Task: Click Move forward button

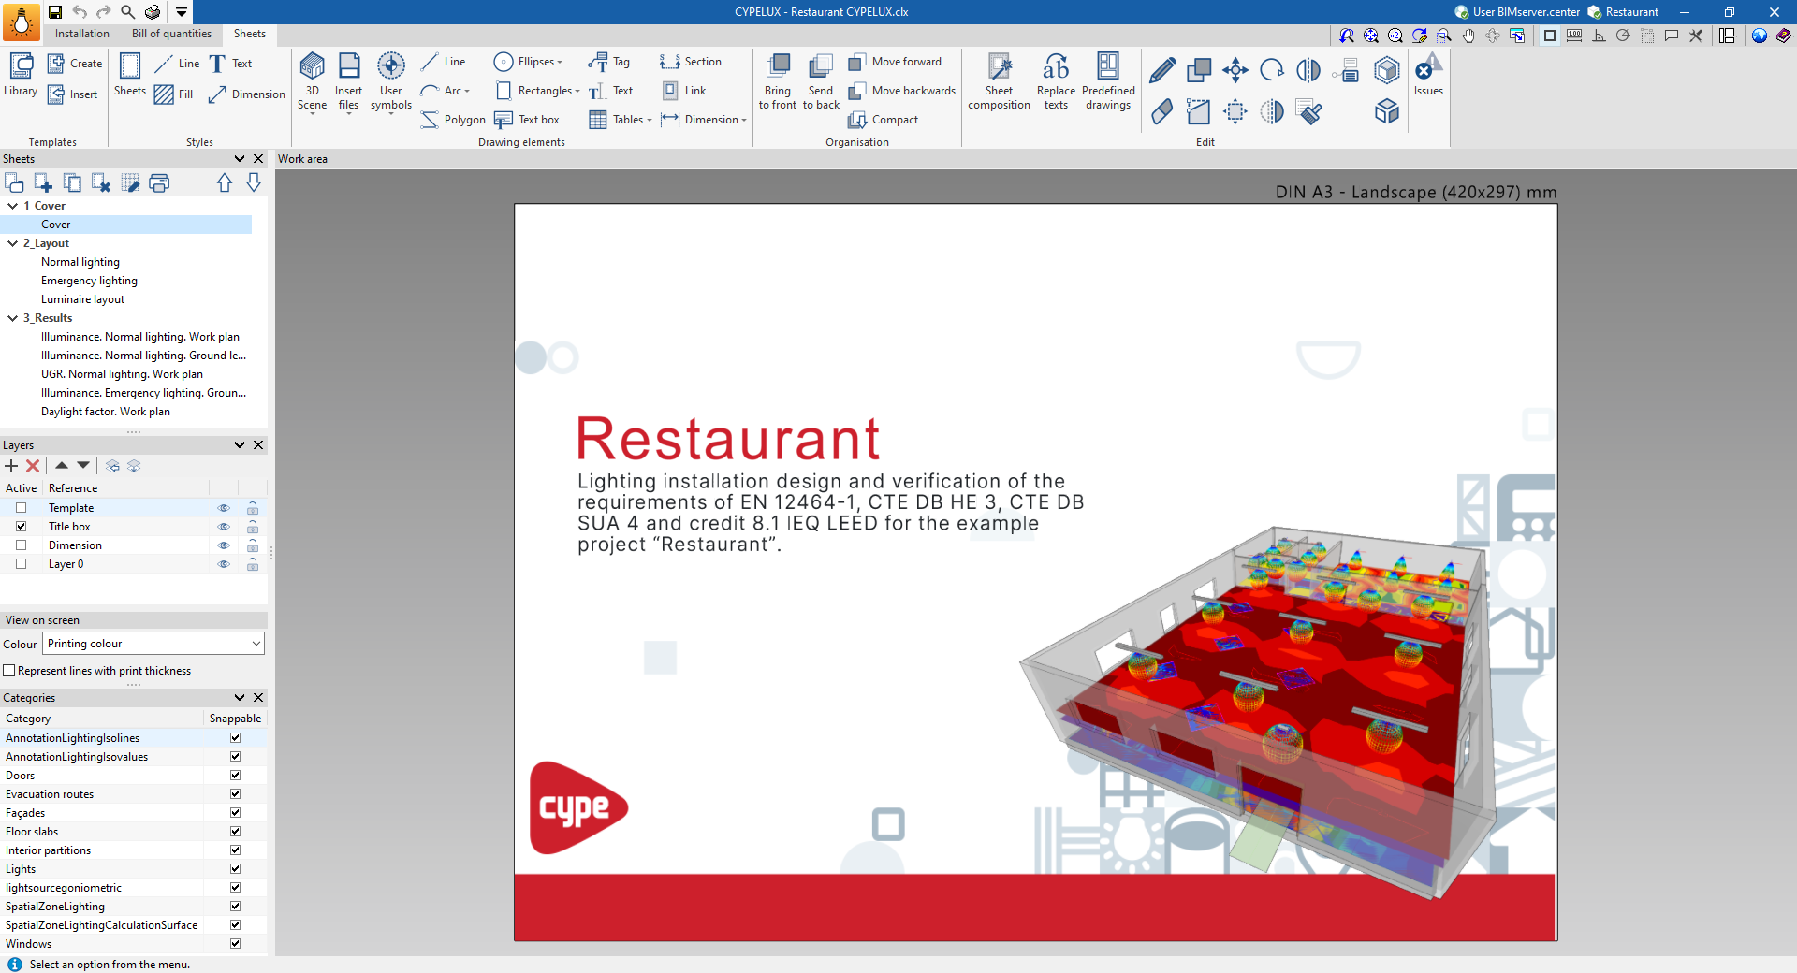Action: [895, 62]
